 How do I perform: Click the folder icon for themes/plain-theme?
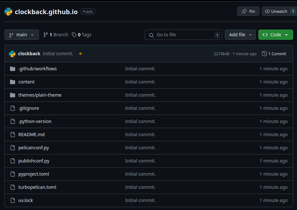[13, 95]
